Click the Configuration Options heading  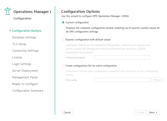pyautogui.click(x=80, y=12)
